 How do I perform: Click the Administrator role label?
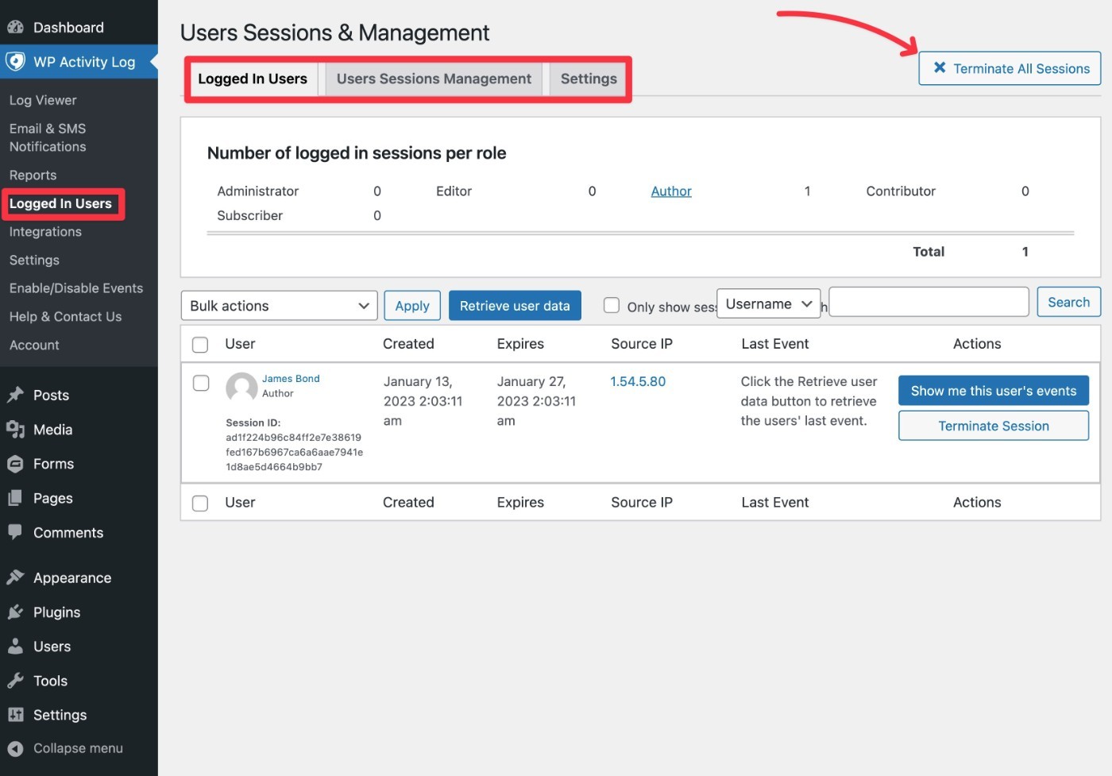pos(258,191)
